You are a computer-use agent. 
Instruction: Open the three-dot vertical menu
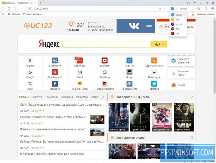[x=206, y=9]
